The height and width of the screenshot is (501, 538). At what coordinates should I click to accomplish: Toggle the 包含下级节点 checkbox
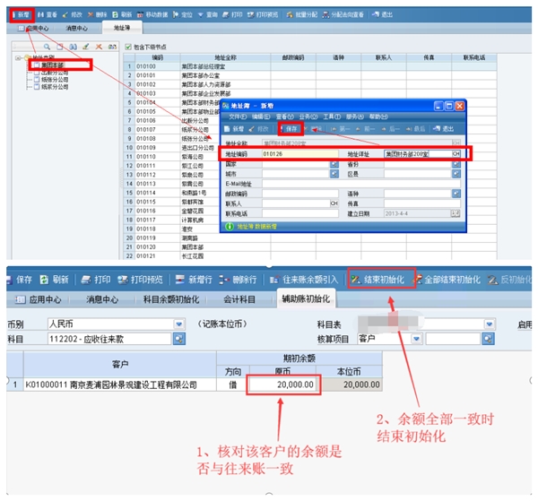coord(130,46)
